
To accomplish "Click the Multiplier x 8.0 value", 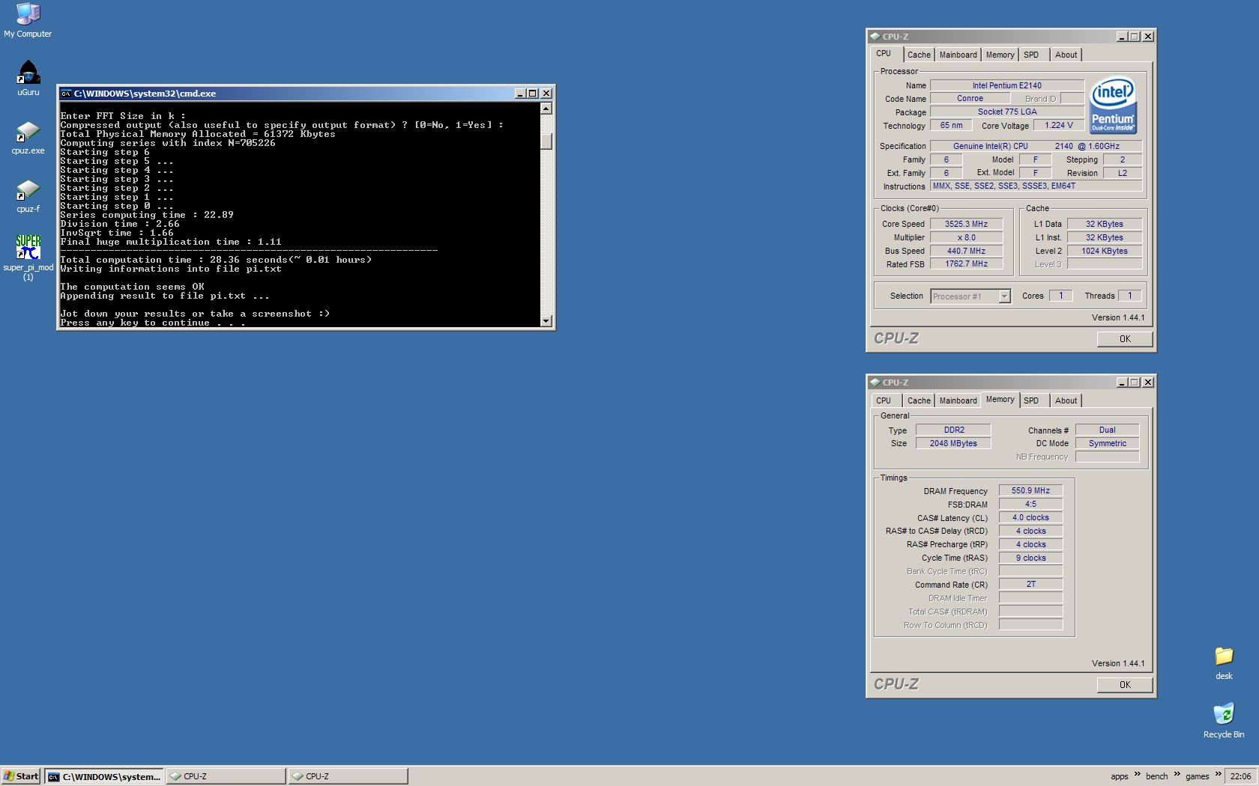I will point(966,237).
